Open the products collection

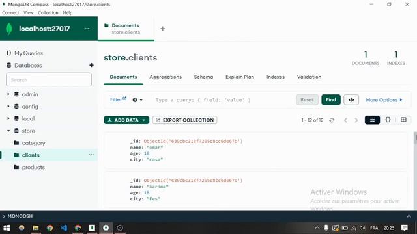(x=33, y=168)
